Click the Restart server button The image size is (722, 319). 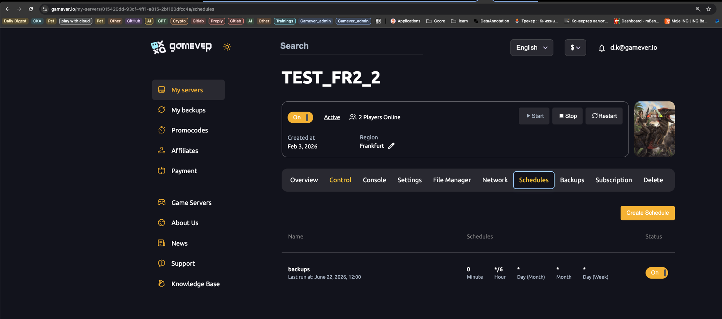click(604, 116)
